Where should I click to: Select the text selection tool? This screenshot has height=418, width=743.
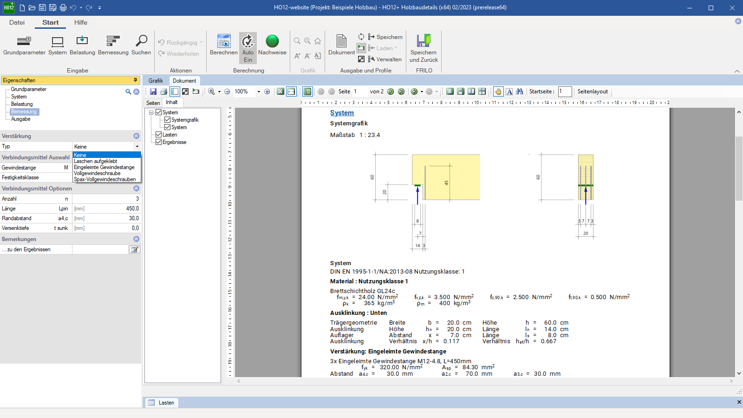coord(509,91)
